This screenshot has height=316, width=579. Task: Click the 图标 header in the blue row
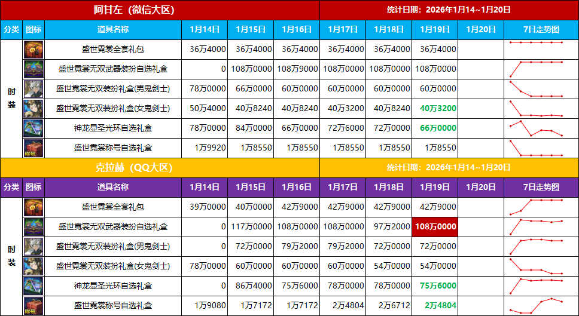pos(33,29)
